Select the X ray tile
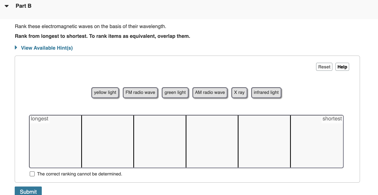 pos(239,92)
